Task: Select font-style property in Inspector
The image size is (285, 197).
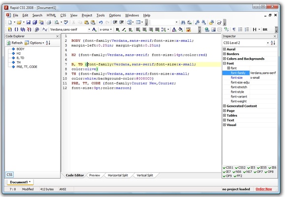Action: (x=237, y=92)
